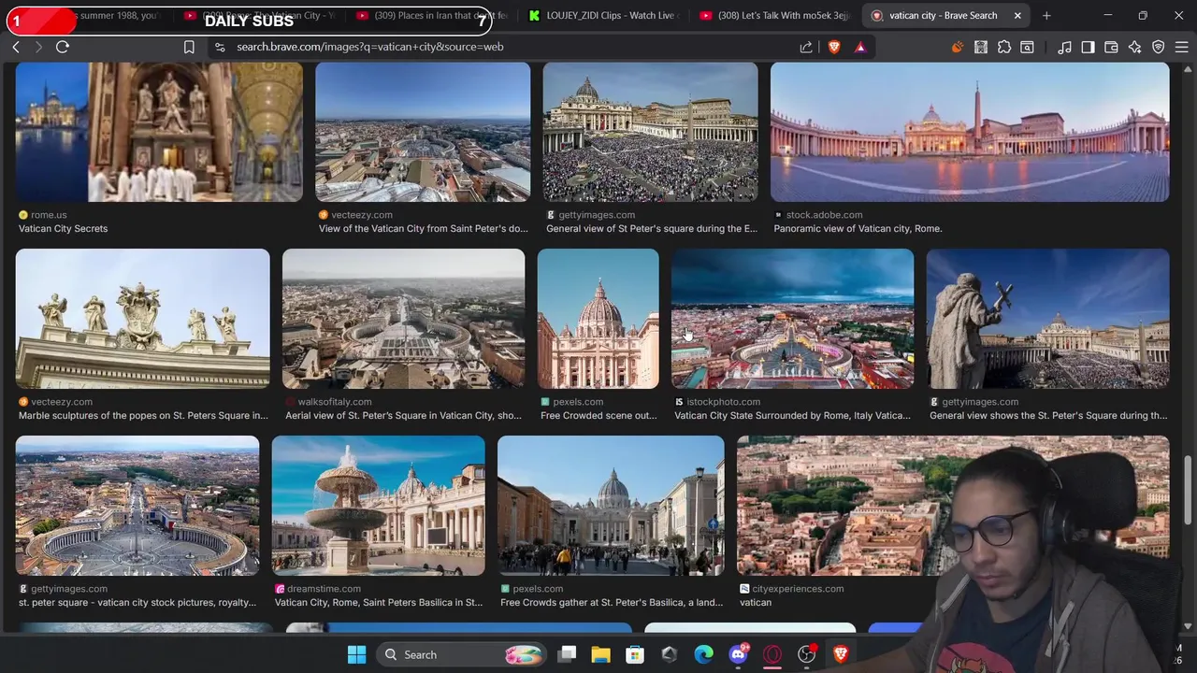The width and height of the screenshot is (1197, 673).
Task: Open Brave Shields lion icon
Action: tap(834, 47)
